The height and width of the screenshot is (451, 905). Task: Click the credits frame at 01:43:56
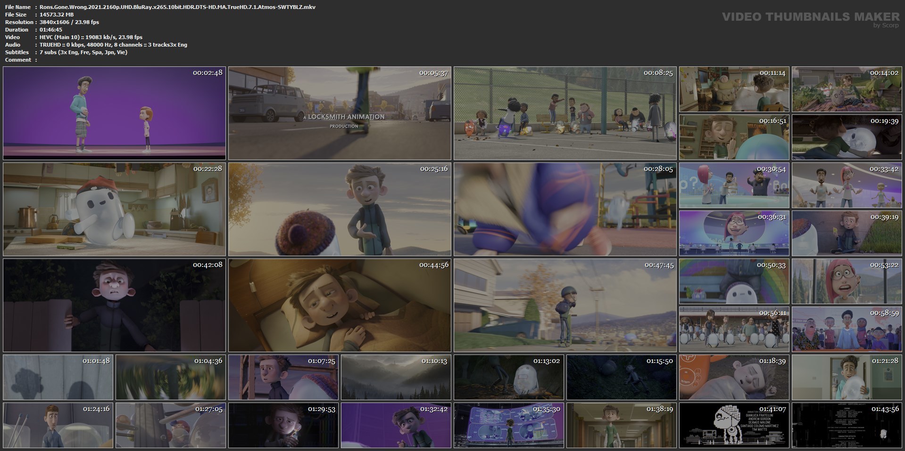(x=847, y=425)
